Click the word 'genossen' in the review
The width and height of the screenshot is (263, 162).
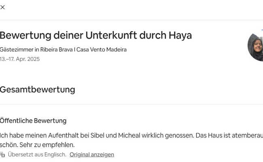[x=179, y=136]
